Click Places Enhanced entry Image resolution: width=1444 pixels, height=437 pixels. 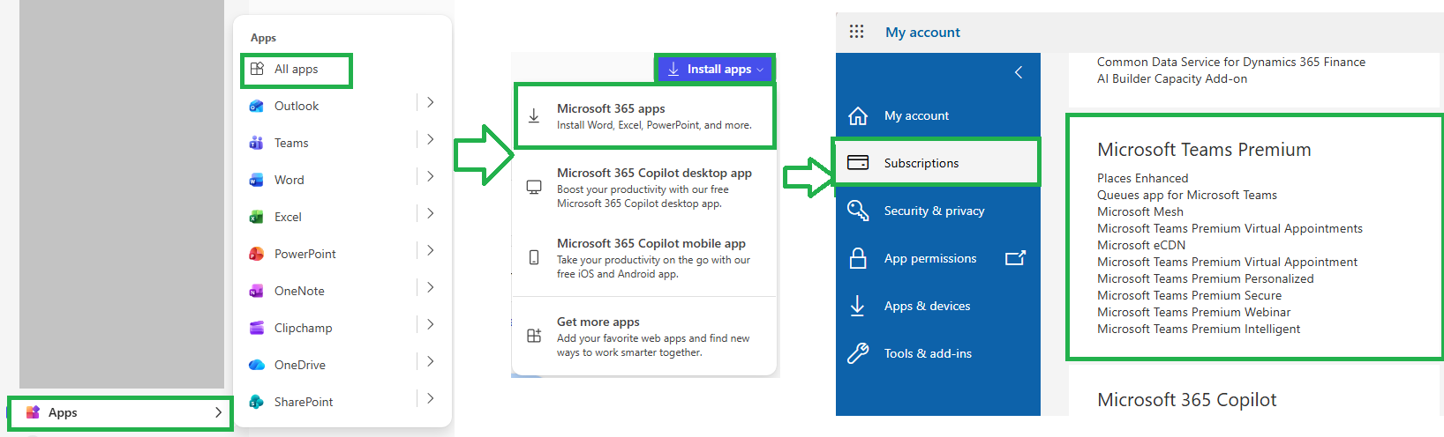[x=1142, y=178]
